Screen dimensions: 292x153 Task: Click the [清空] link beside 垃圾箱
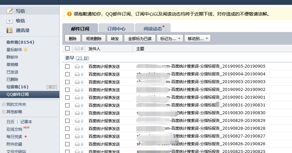point(52,87)
